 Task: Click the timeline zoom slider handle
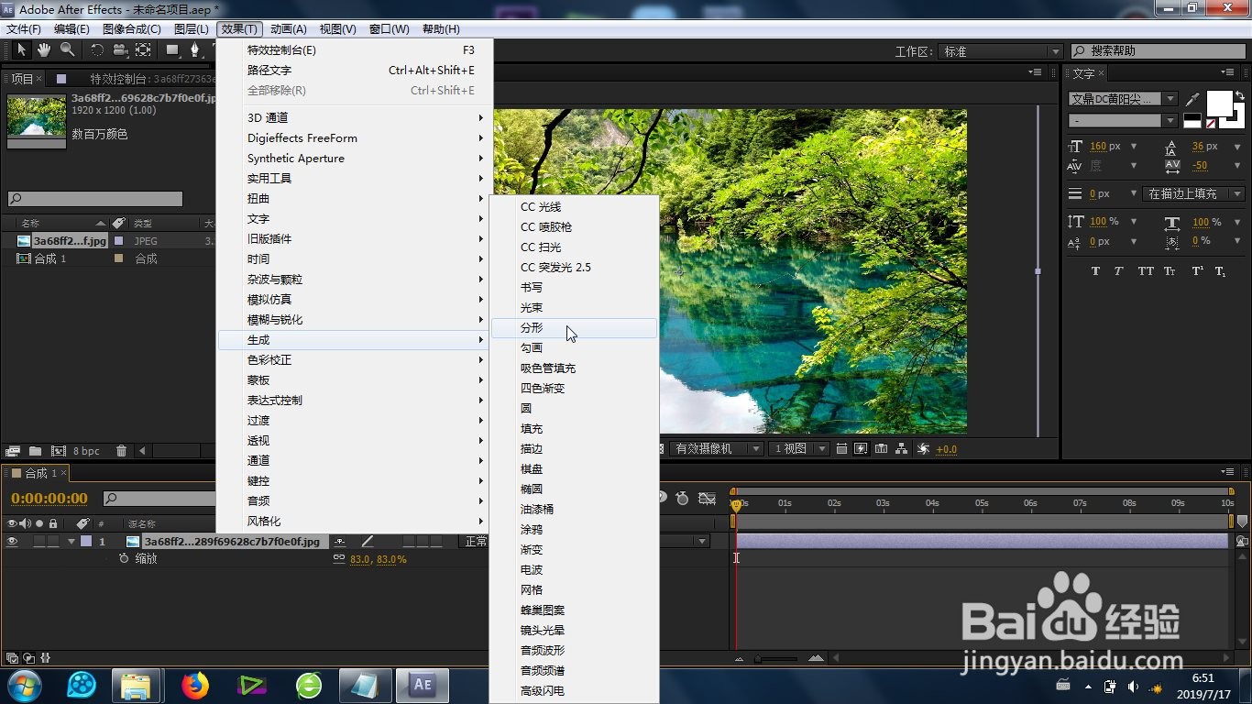(x=758, y=658)
